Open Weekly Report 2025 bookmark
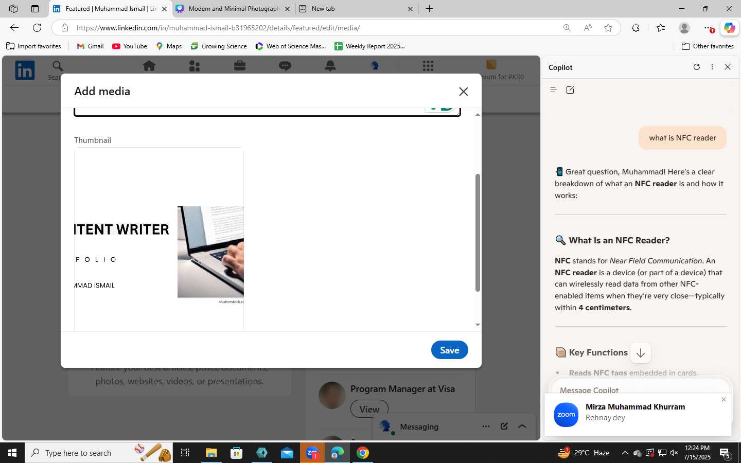Viewport: 741px width, 463px height. (369, 46)
